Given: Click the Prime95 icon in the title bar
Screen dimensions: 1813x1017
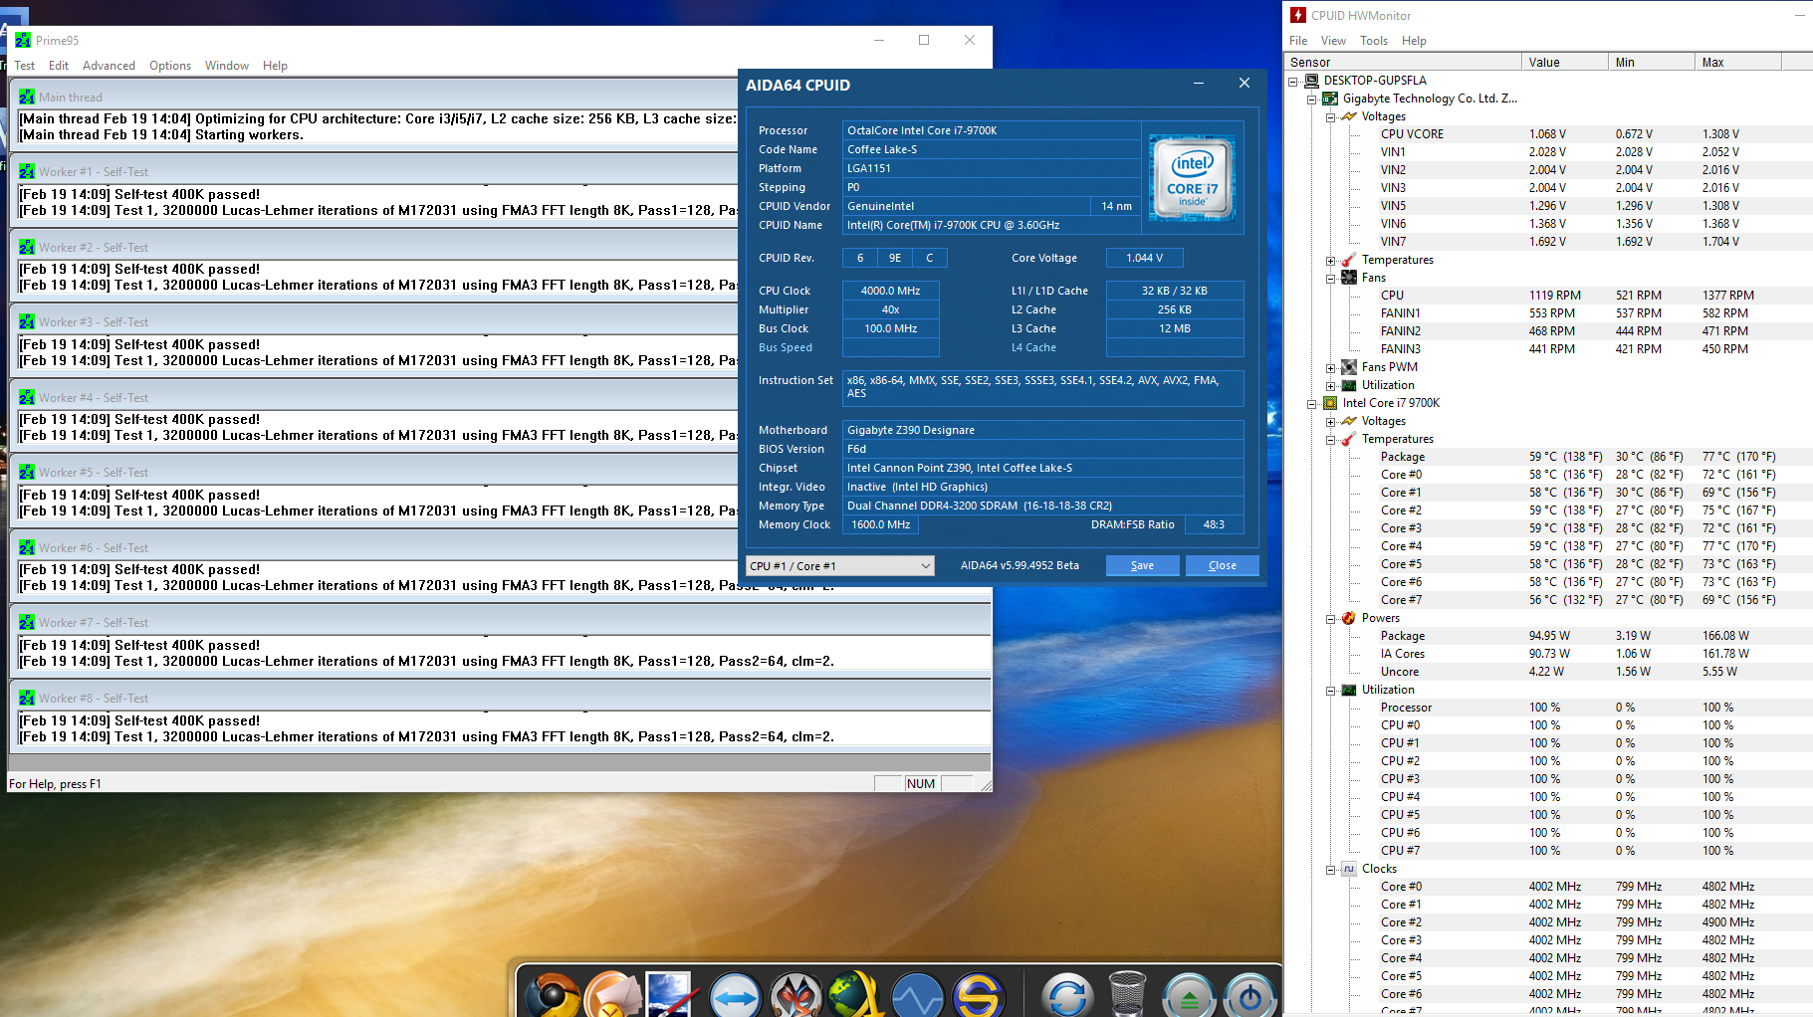Looking at the screenshot, I should pyautogui.click(x=23, y=40).
